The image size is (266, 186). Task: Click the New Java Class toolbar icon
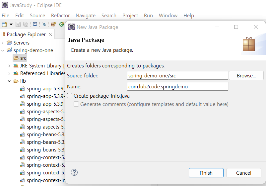click(x=62, y=25)
